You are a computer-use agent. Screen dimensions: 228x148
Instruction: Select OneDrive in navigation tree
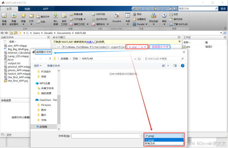(x=46, y=100)
